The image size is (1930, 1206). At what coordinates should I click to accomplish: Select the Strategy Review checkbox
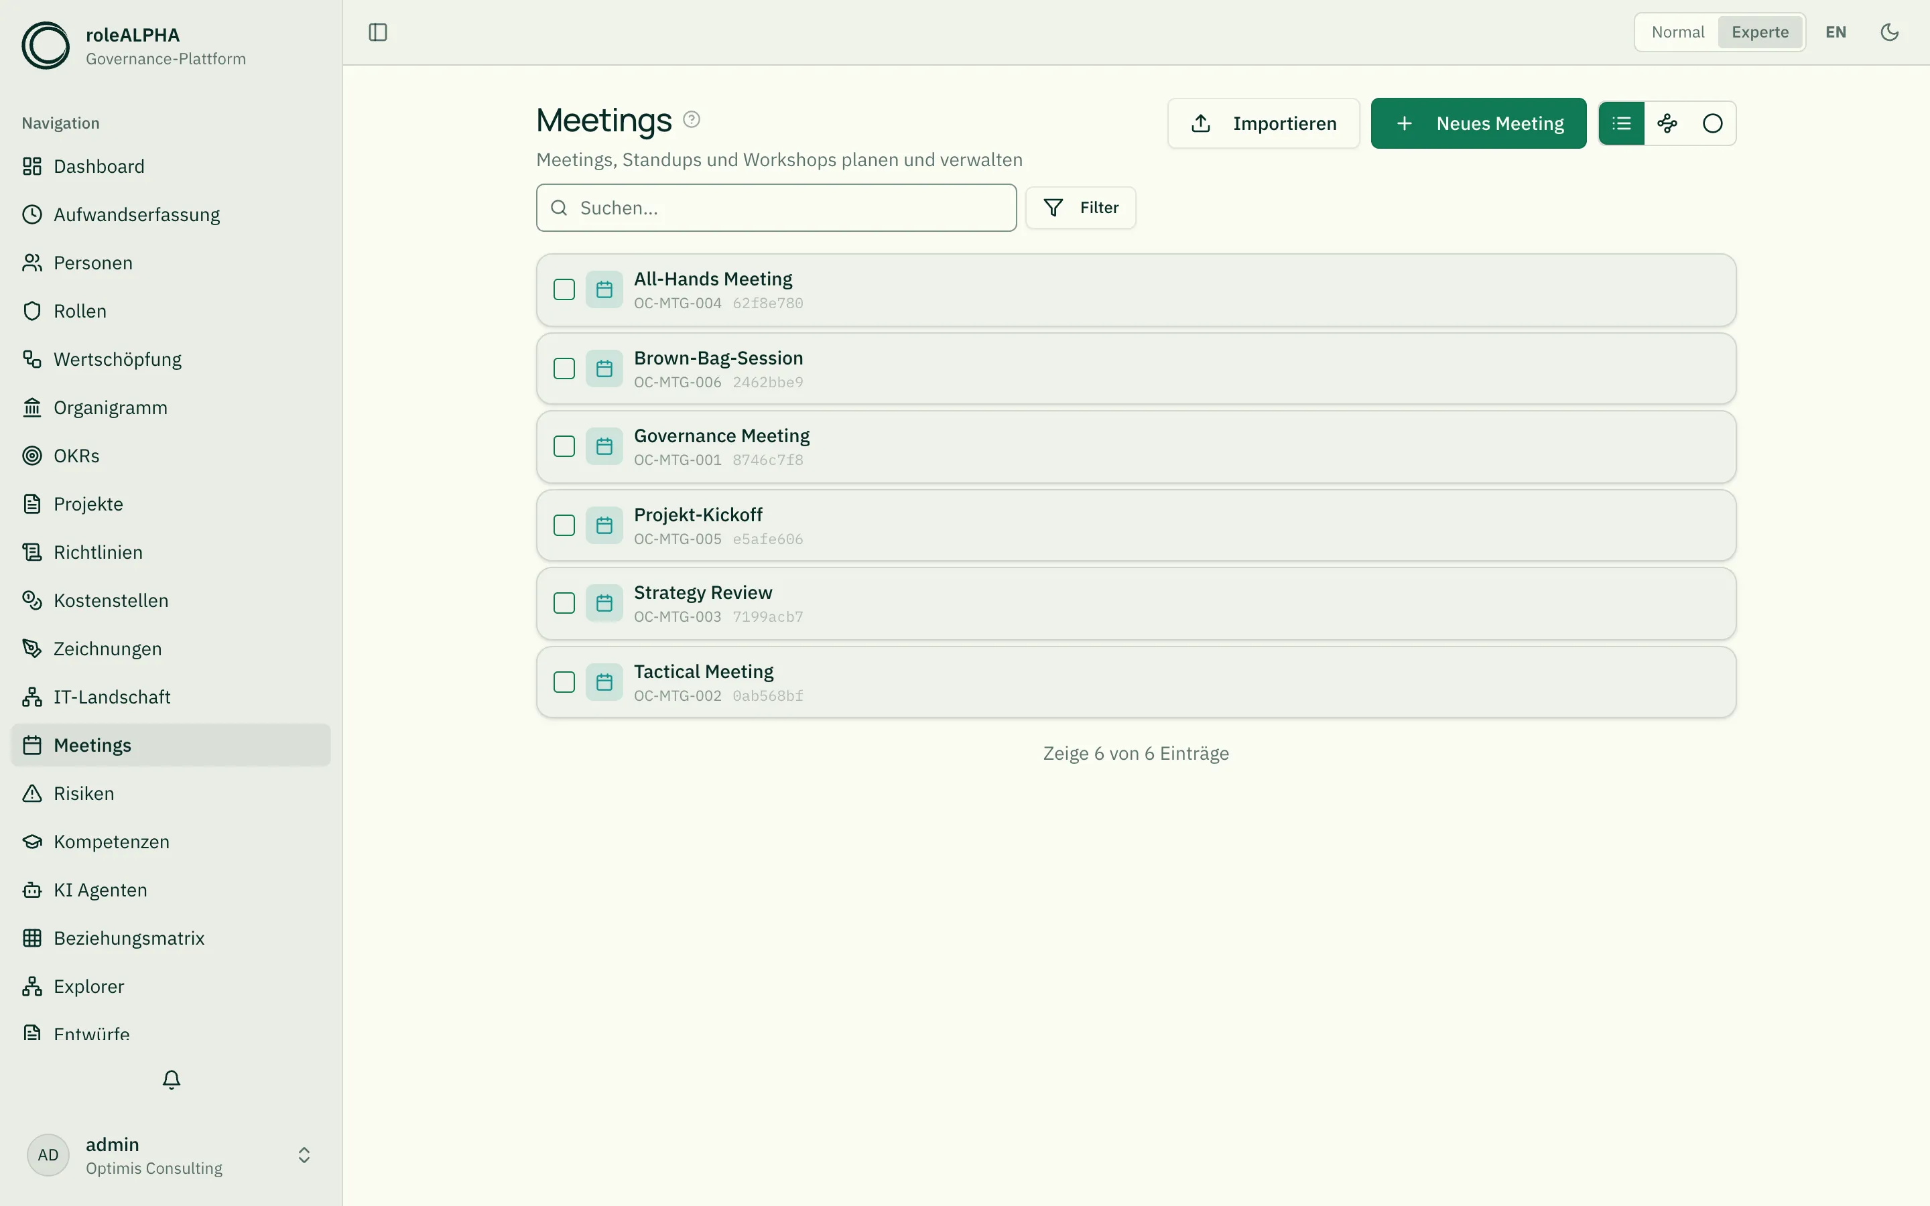pyautogui.click(x=564, y=603)
